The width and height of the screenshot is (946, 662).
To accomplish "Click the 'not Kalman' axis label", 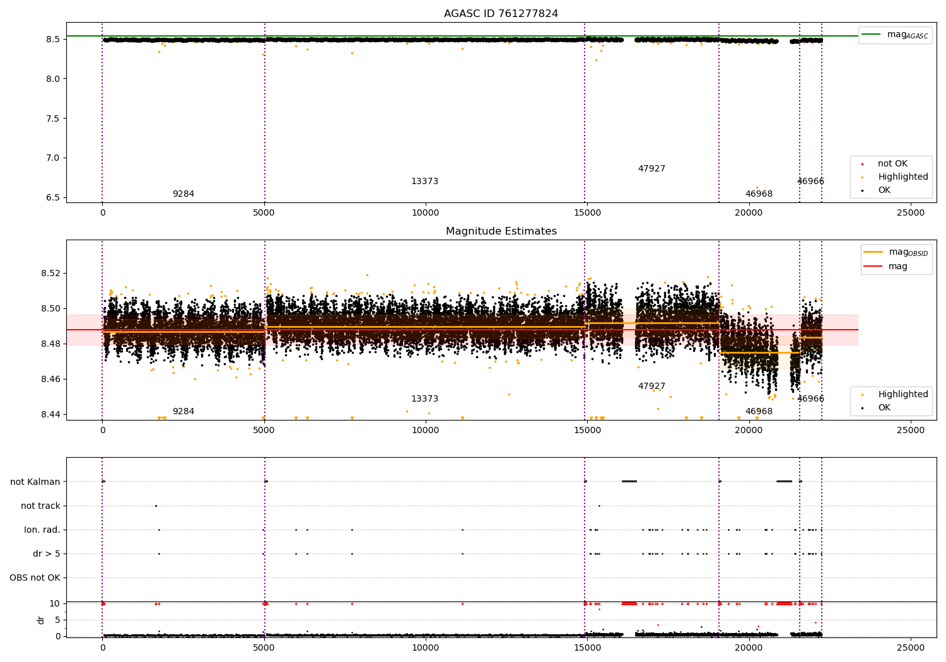I will coord(35,482).
